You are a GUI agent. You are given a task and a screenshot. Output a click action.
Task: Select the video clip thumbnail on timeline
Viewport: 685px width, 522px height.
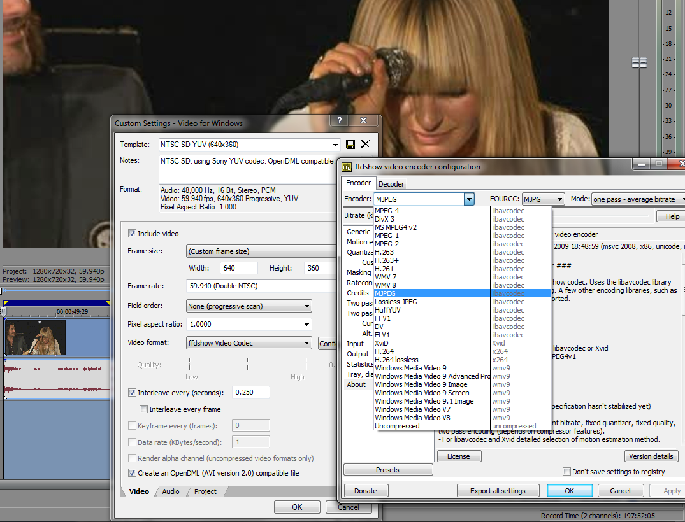[x=36, y=337]
